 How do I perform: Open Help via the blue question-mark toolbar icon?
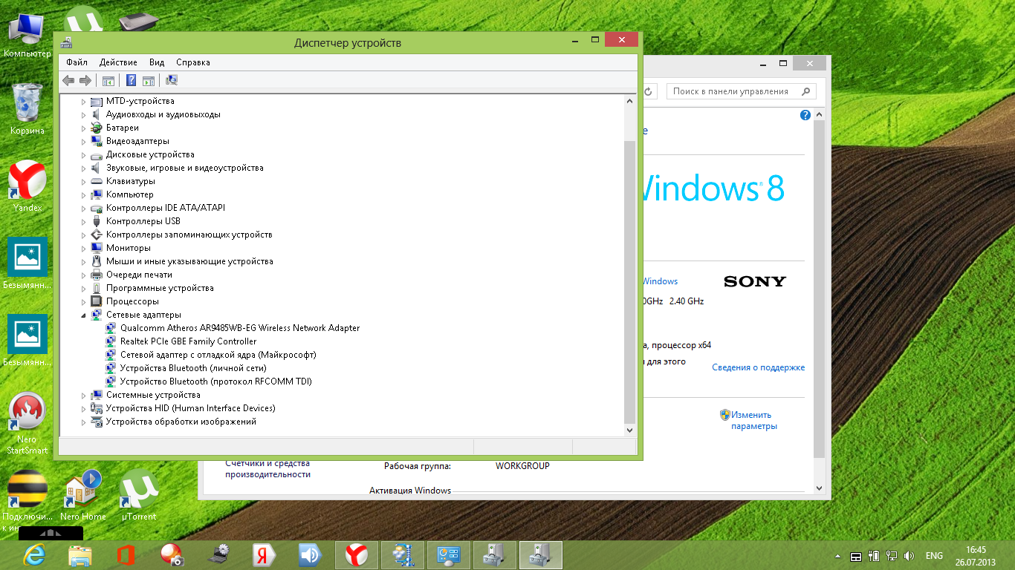coord(131,81)
